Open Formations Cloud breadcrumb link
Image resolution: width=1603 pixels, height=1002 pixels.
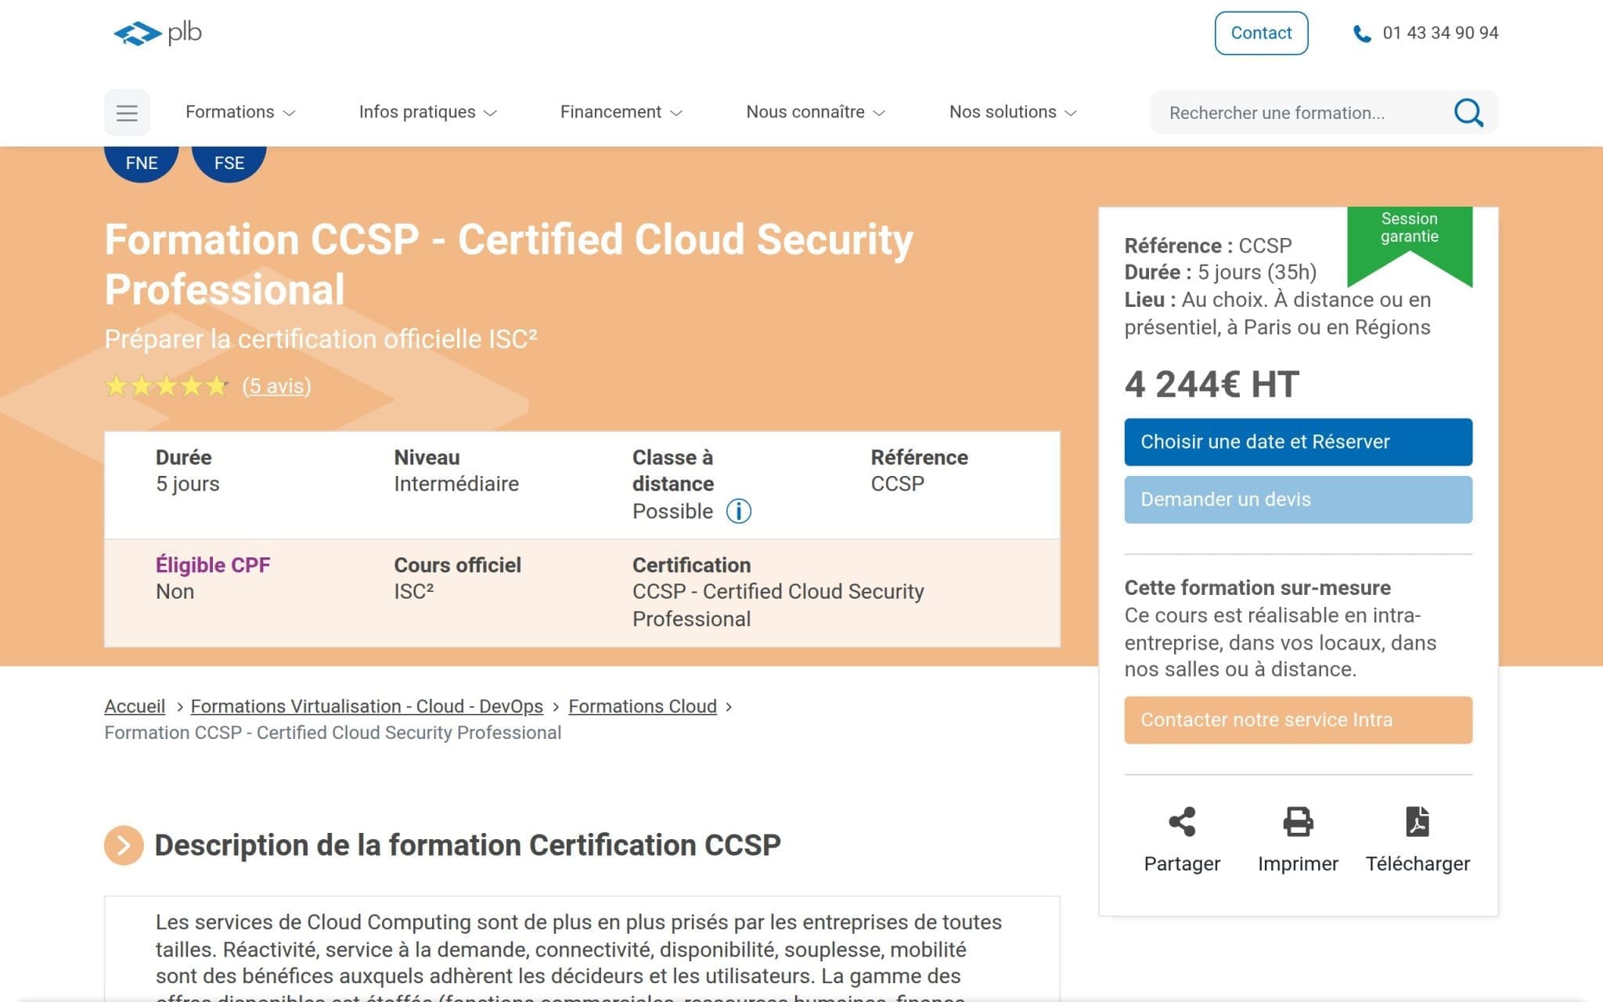[642, 706]
